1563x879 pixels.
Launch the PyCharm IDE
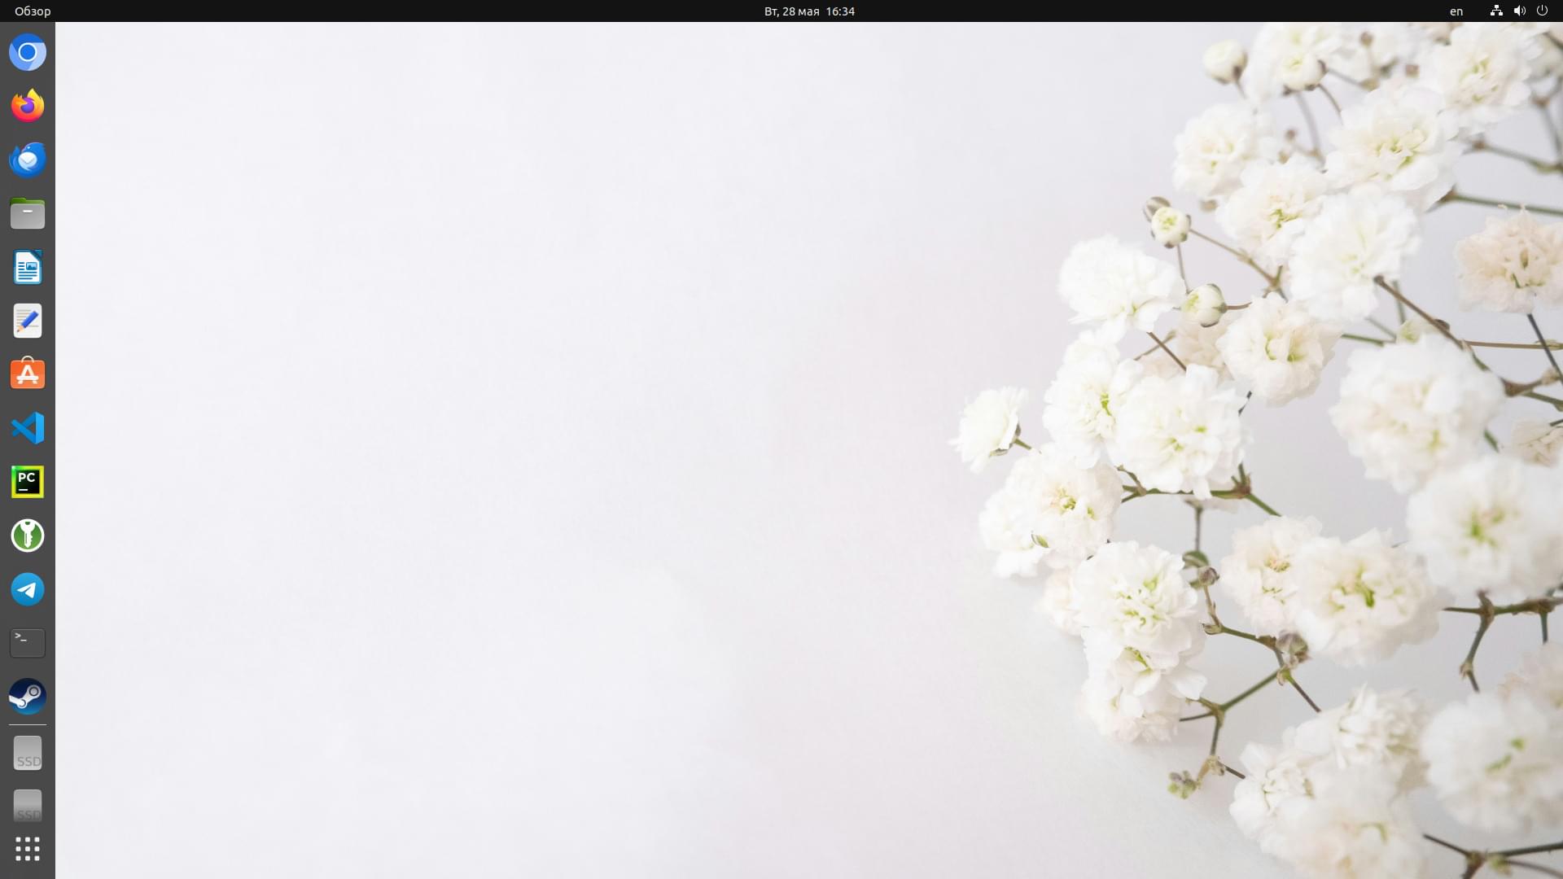(28, 482)
